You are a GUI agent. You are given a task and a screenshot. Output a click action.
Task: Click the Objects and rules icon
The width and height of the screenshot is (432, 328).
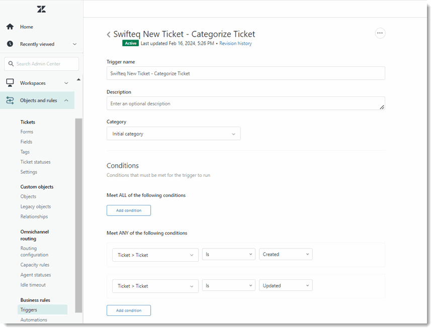point(10,100)
